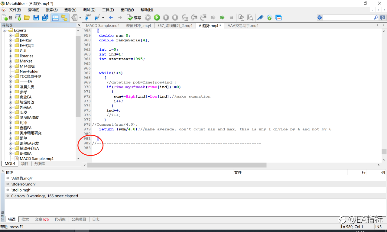
Task: Open the insert function dropdown arrow
Action: pos(103,18)
